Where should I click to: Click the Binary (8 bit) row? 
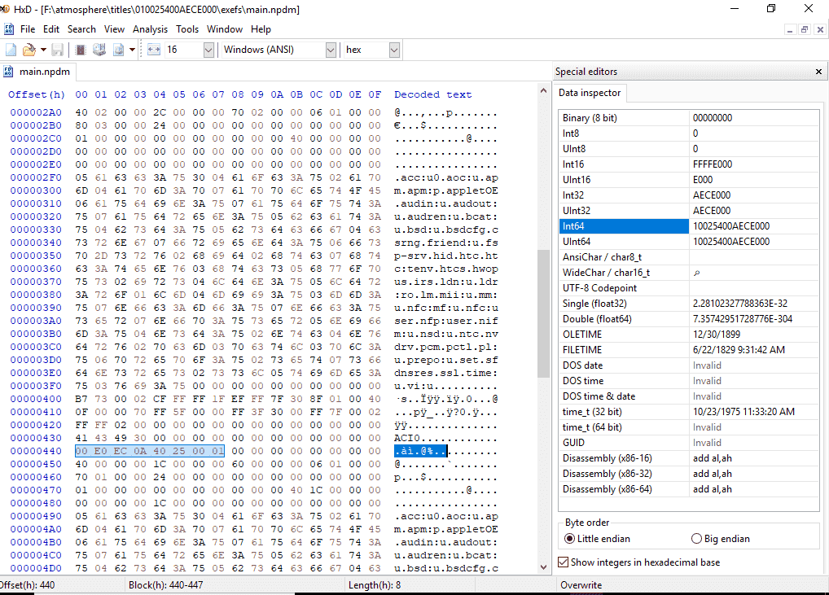688,118
